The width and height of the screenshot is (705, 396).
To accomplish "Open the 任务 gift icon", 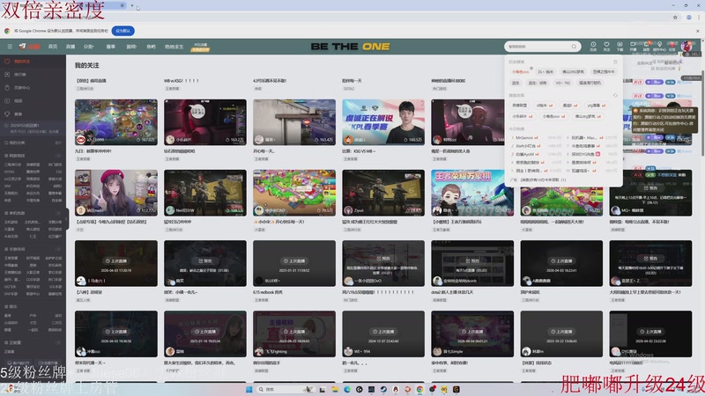I will pos(672,46).
